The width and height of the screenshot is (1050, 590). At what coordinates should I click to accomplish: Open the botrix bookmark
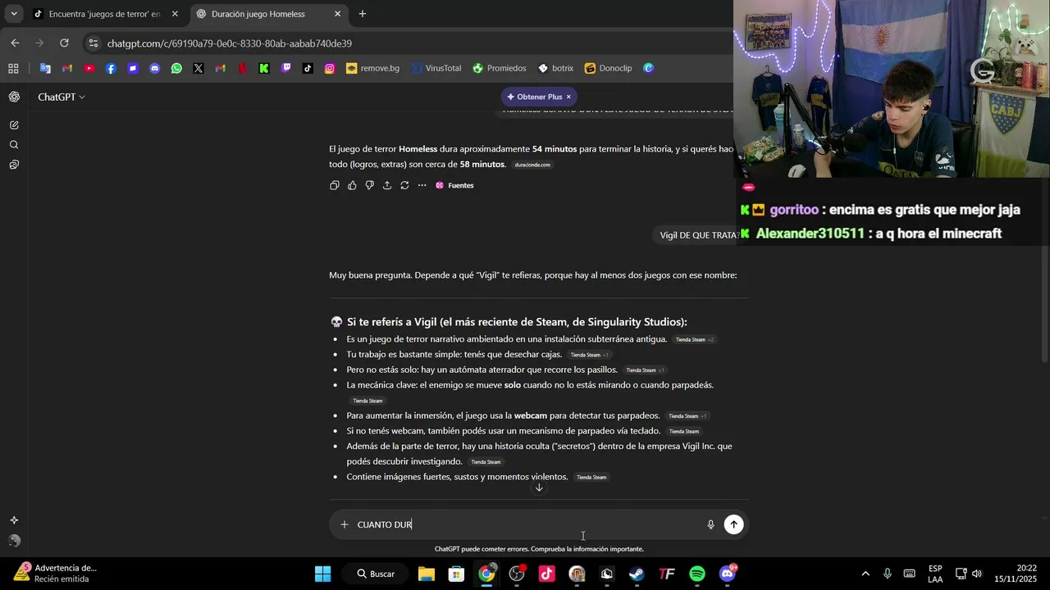(x=555, y=68)
